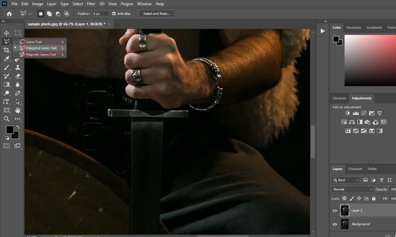Open the layer filter Kind dropdown
This screenshot has height=237, width=396.
[x=345, y=180]
